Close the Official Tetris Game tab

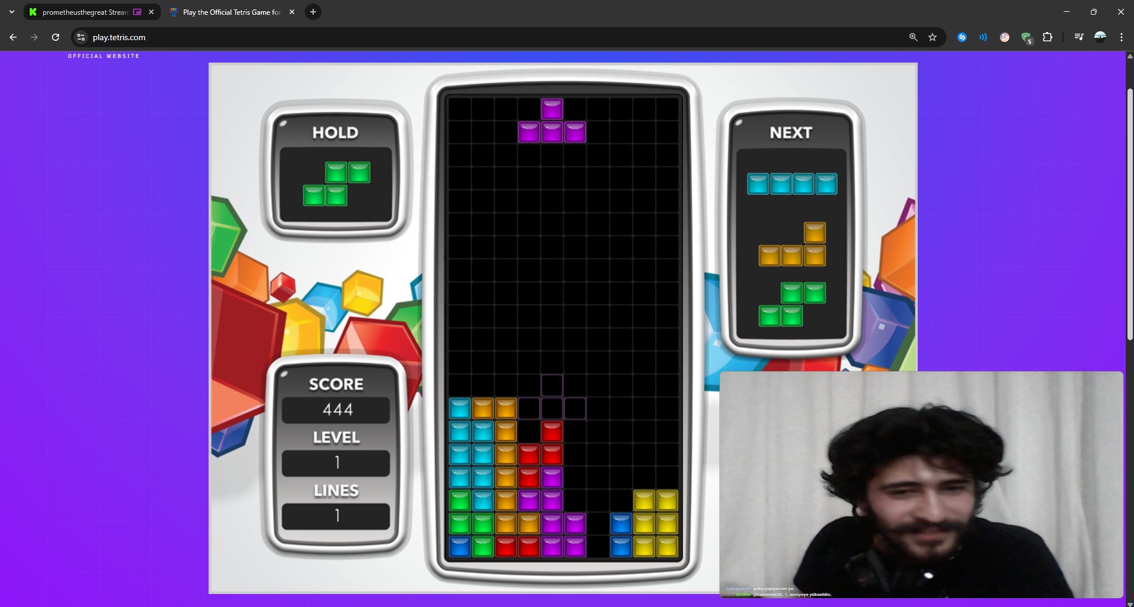[292, 12]
